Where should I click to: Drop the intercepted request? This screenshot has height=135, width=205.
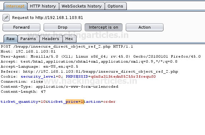point(62,27)
